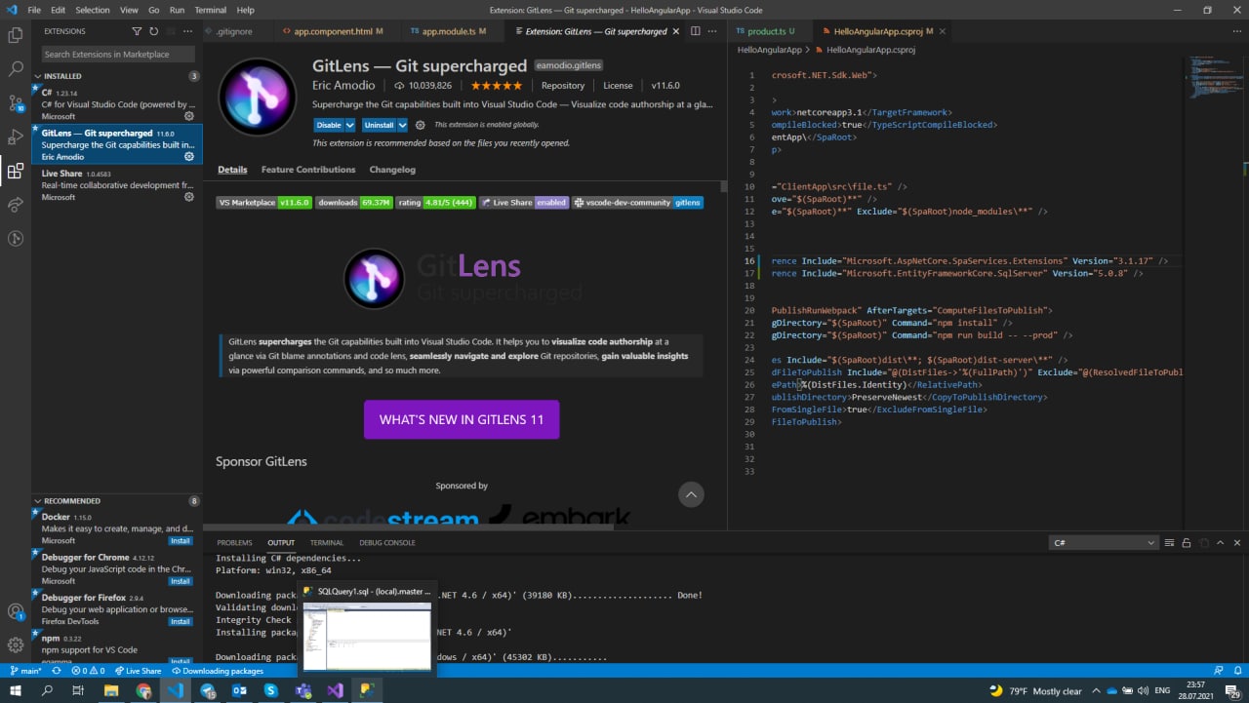Open Google Chrome from the taskbar
Screen dimensions: 1249x703
point(143,690)
